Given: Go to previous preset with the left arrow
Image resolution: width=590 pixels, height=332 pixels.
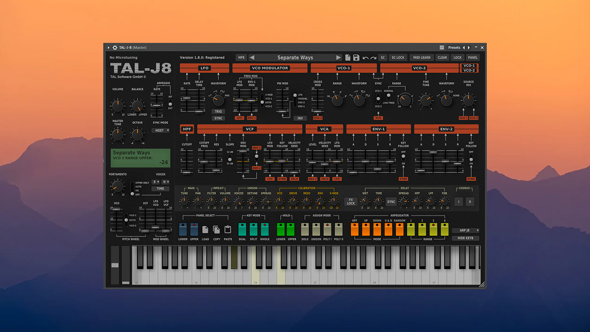Looking at the screenshot, I should 252,57.
